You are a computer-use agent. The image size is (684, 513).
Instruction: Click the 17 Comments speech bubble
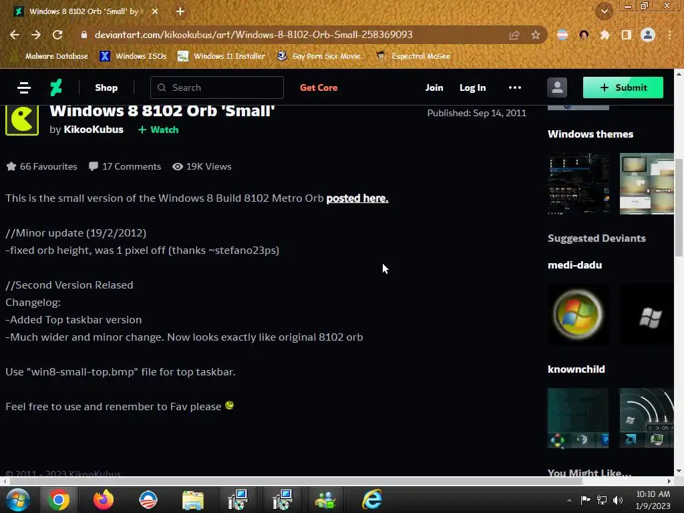93,166
